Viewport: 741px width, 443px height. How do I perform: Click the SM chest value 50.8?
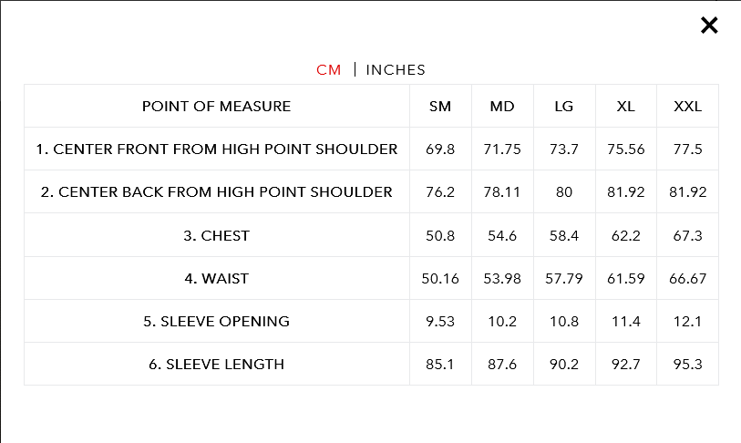click(440, 235)
